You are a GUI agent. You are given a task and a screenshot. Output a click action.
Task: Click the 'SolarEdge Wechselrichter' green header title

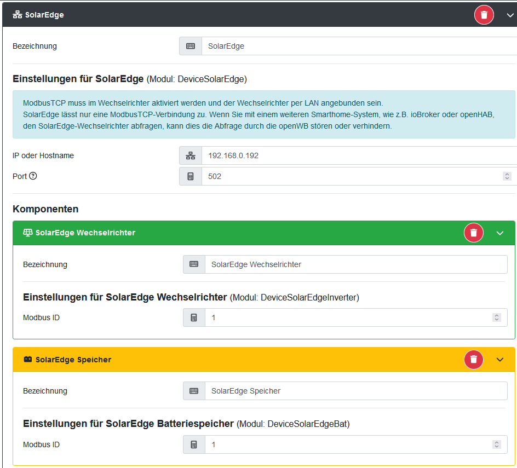tap(85, 233)
